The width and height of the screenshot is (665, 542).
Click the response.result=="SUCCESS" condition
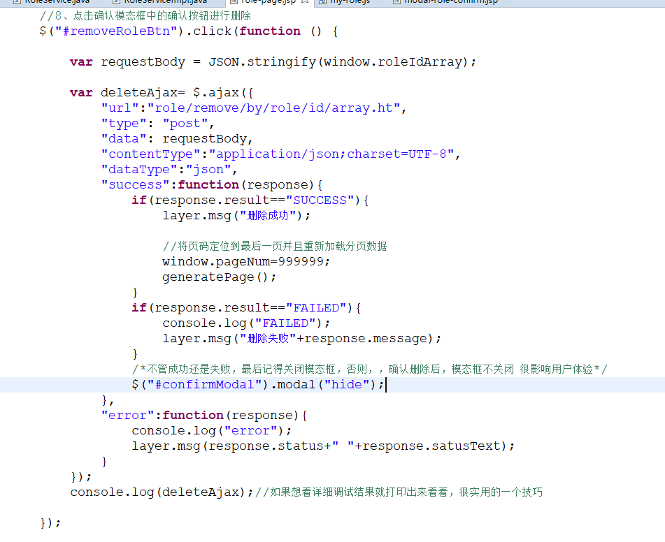(254, 200)
